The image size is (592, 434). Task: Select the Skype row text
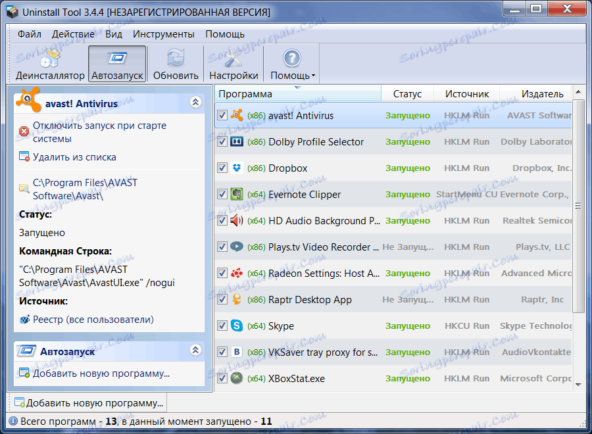click(x=281, y=325)
